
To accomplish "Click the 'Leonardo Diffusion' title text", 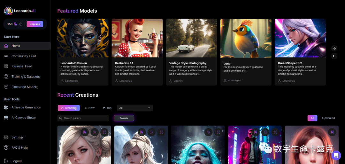I will point(74,63).
